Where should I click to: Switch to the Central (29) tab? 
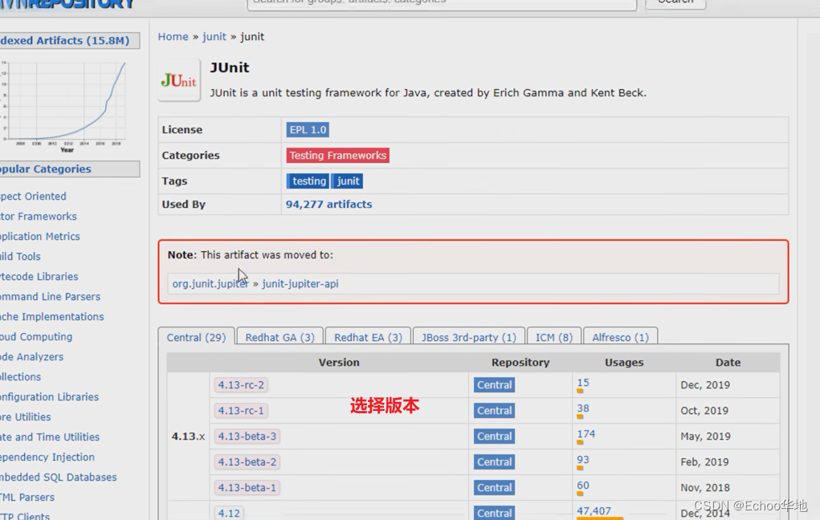196,337
